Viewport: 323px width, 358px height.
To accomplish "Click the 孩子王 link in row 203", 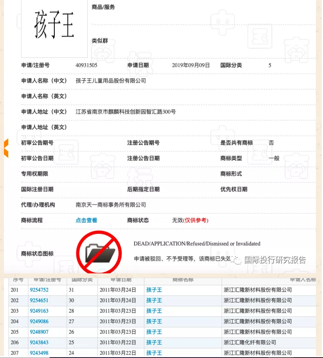I will 154,311.
